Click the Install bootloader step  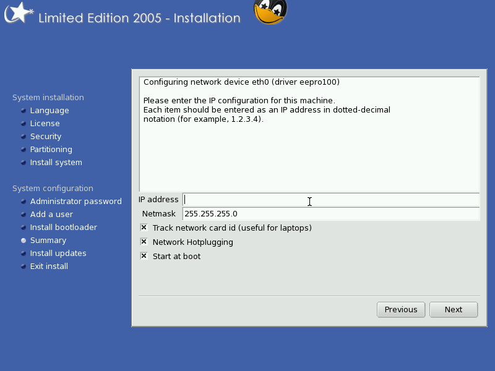pyautogui.click(x=64, y=227)
